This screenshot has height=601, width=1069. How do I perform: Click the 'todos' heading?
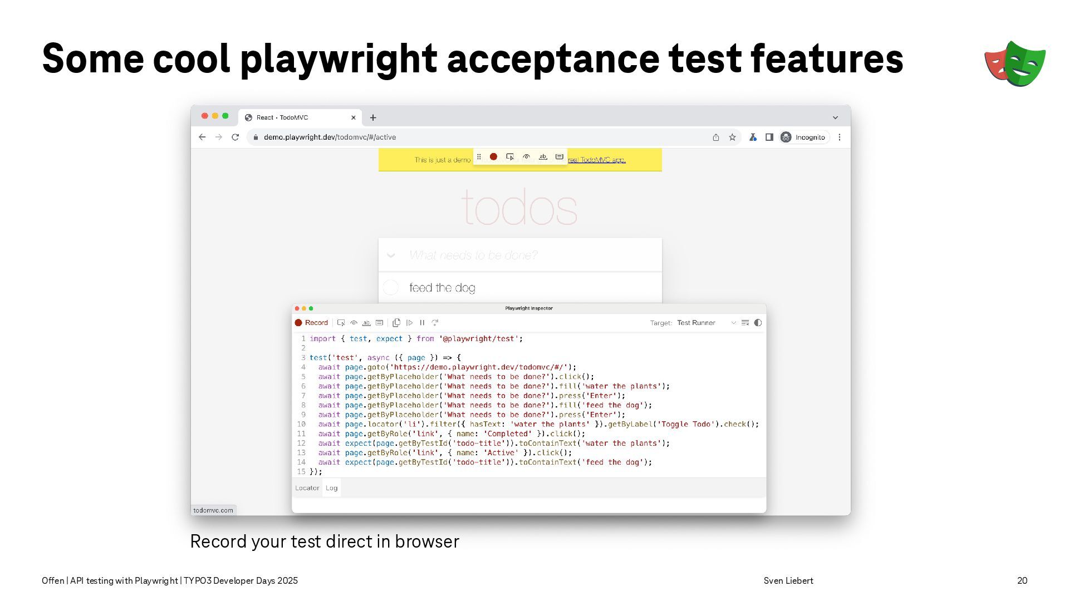click(x=519, y=208)
